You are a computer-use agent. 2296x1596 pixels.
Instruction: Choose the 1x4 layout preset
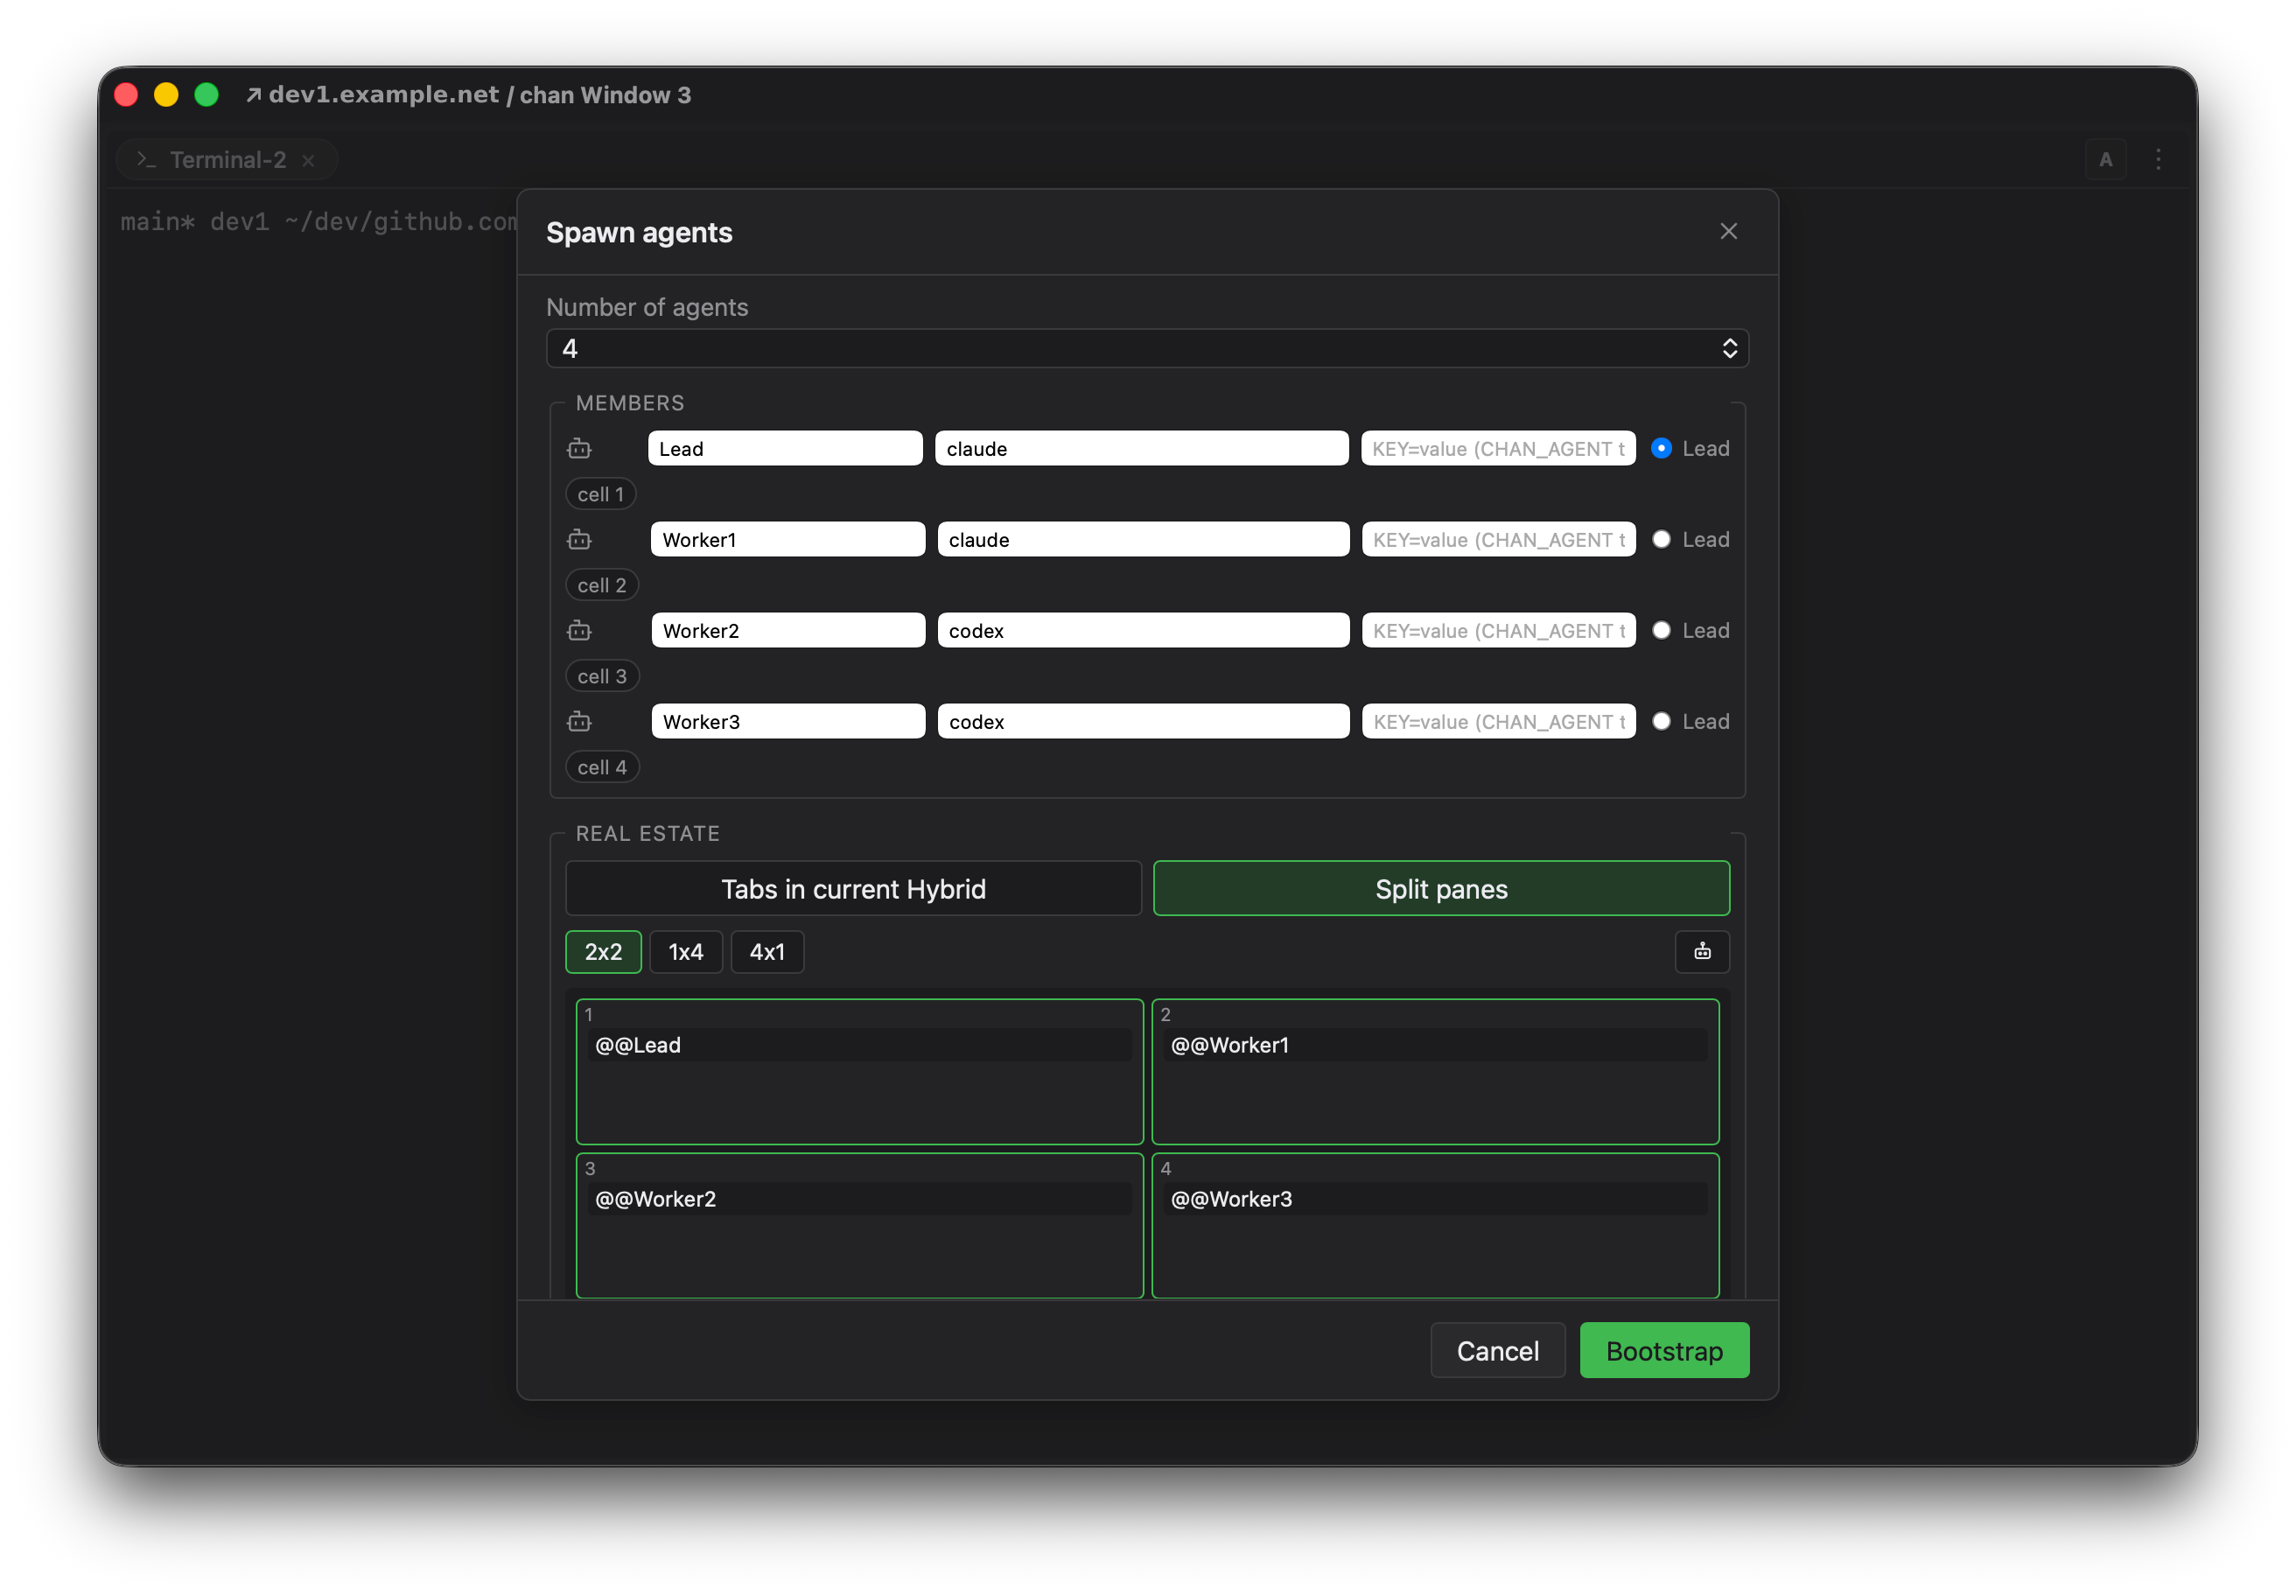pyautogui.click(x=686, y=952)
